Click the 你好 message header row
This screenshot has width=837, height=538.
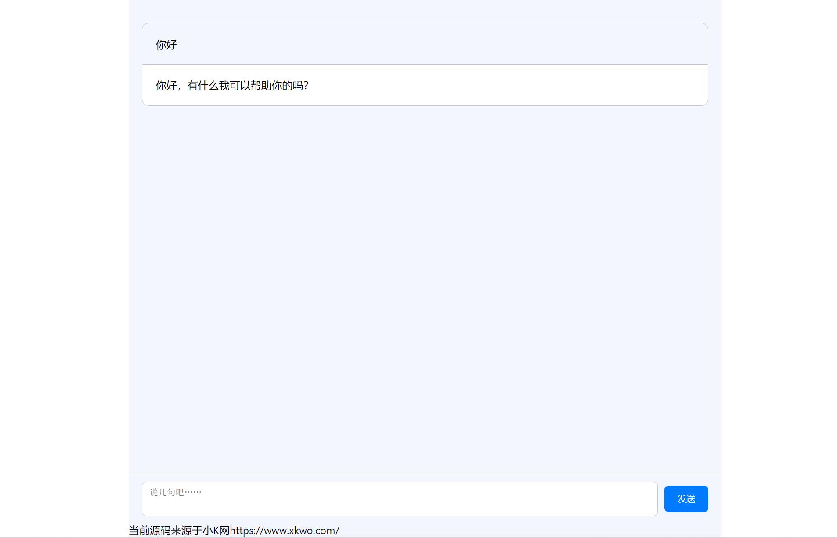point(424,44)
